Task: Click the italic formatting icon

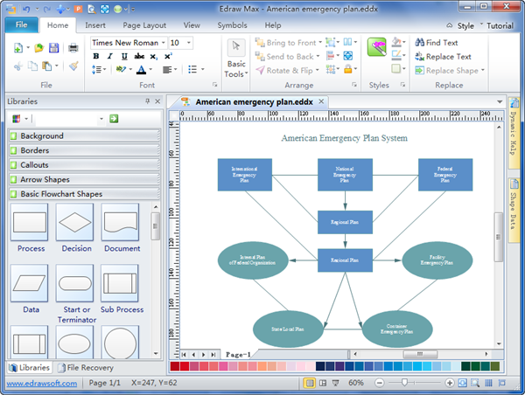Action: [109, 57]
